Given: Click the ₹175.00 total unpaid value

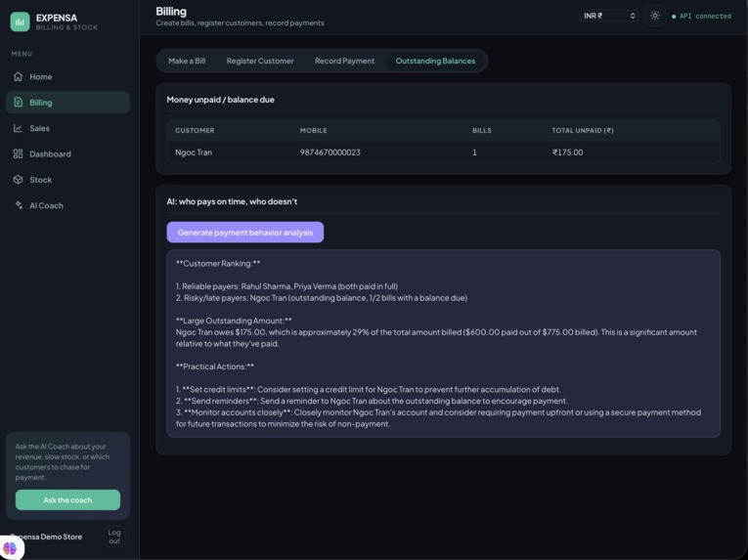Looking at the screenshot, I should (568, 152).
